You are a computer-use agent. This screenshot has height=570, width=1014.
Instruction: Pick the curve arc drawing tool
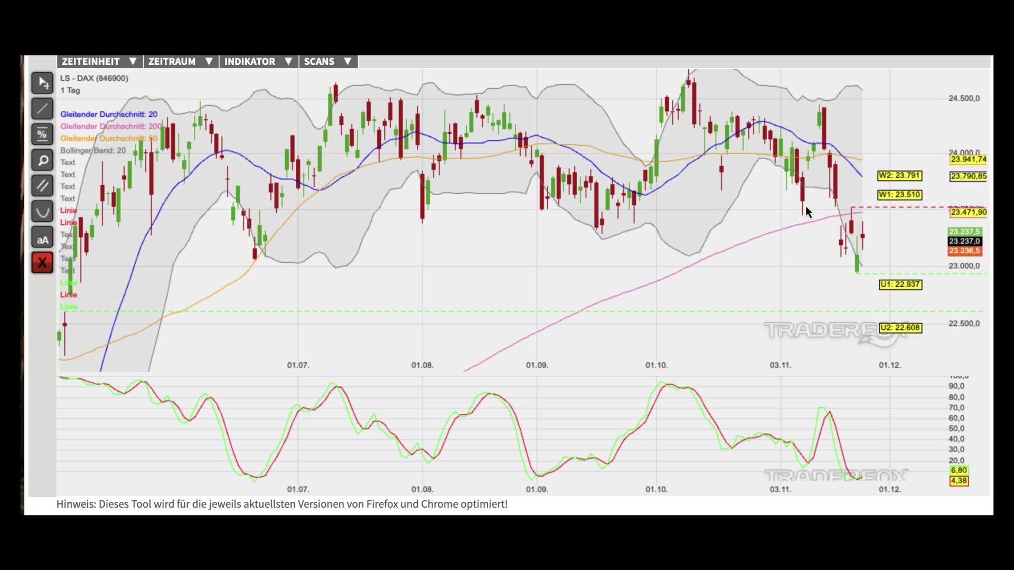tap(42, 212)
